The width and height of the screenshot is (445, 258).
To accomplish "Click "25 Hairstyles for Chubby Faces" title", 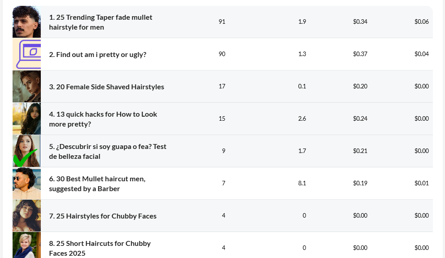I will 103,216.
